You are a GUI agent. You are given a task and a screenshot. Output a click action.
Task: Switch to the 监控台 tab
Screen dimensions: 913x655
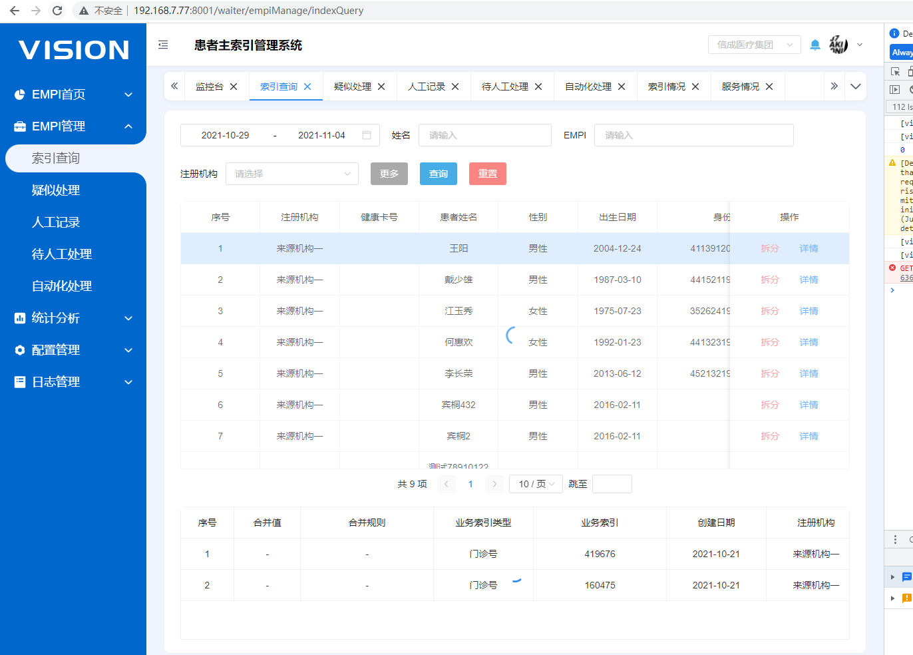210,87
